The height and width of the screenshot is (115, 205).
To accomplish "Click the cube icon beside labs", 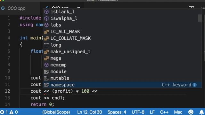I will tap(46, 25).
